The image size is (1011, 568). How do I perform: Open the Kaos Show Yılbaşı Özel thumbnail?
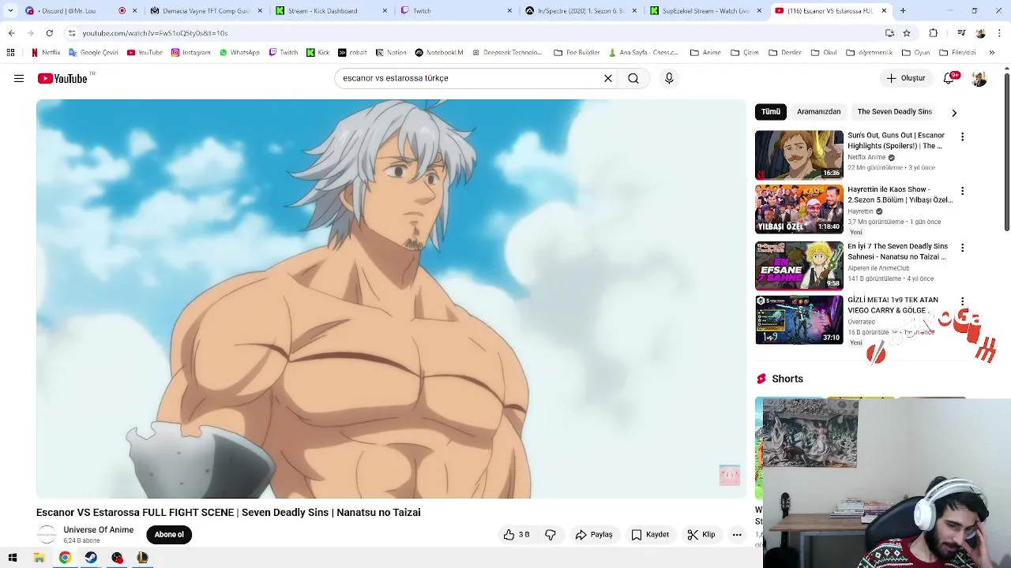[799, 209]
